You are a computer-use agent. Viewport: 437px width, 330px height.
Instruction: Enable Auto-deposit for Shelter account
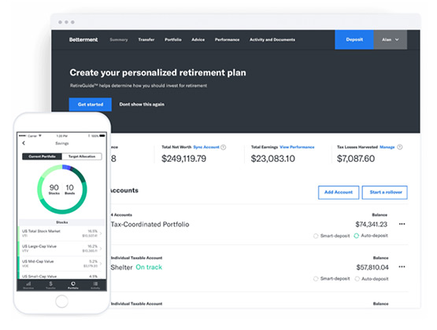coord(357,279)
